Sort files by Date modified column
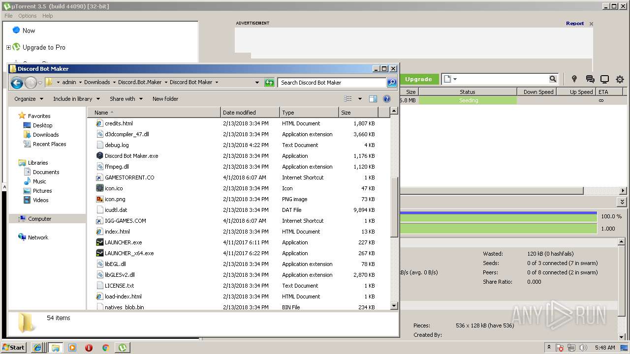This screenshot has width=630, height=354. coord(250,113)
